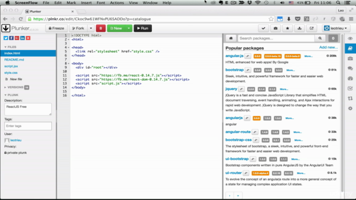This screenshot has width=356, height=200.
Task: Open the Actions menu
Action: coord(117,3)
